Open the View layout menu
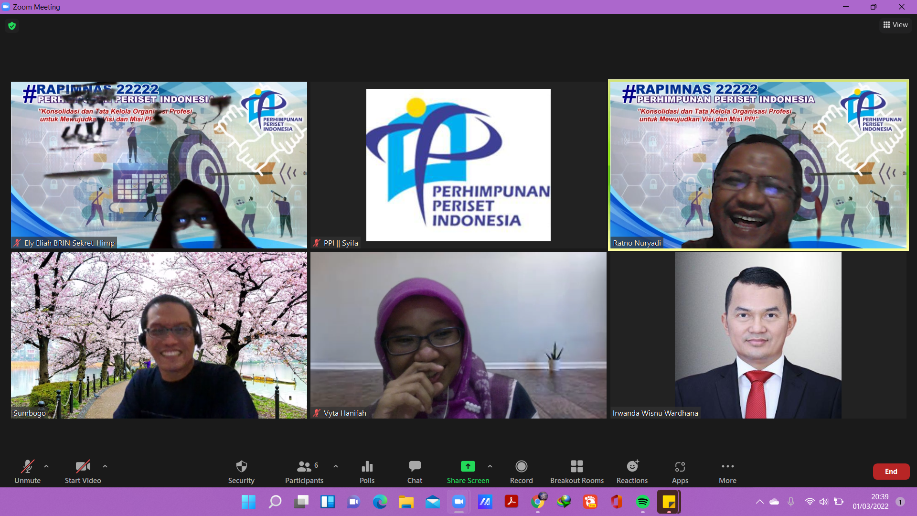 coord(896,25)
